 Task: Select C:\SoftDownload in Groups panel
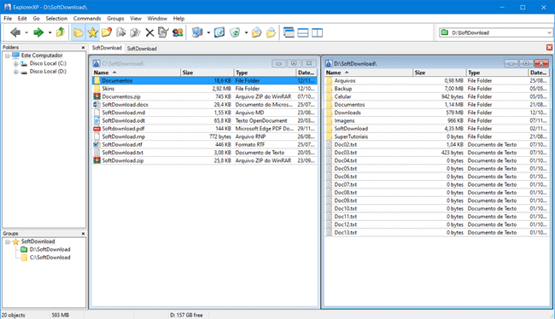coord(50,258)
